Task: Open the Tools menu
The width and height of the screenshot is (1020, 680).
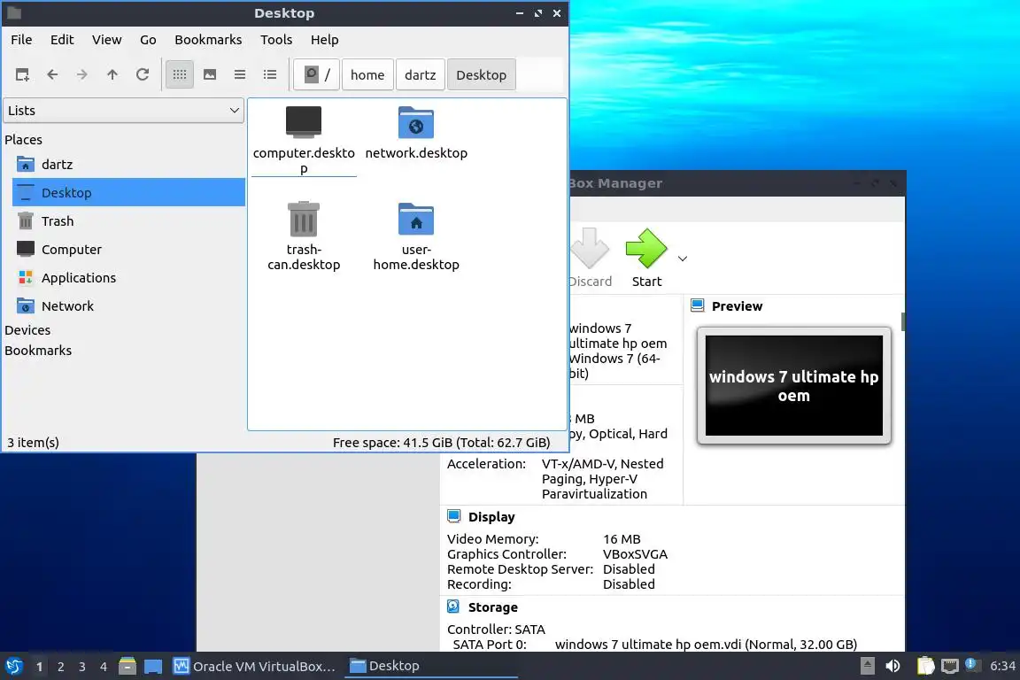Action: tap(276, 40)
